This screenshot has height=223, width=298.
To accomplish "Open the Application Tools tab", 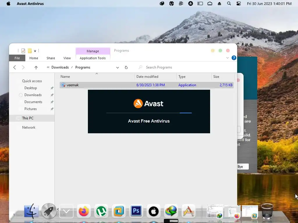I will (x=93, y=58).
